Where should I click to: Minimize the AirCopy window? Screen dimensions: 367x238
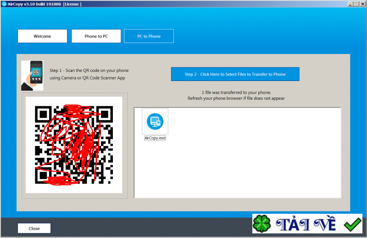click(350, 4)
